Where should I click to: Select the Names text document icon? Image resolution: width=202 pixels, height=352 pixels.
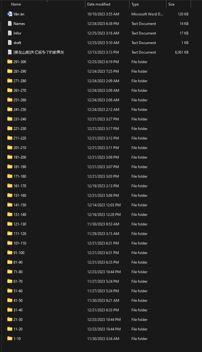click(10, 24)
